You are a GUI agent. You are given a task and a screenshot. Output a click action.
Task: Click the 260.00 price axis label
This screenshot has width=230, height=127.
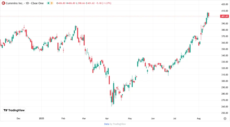[225, 107]
